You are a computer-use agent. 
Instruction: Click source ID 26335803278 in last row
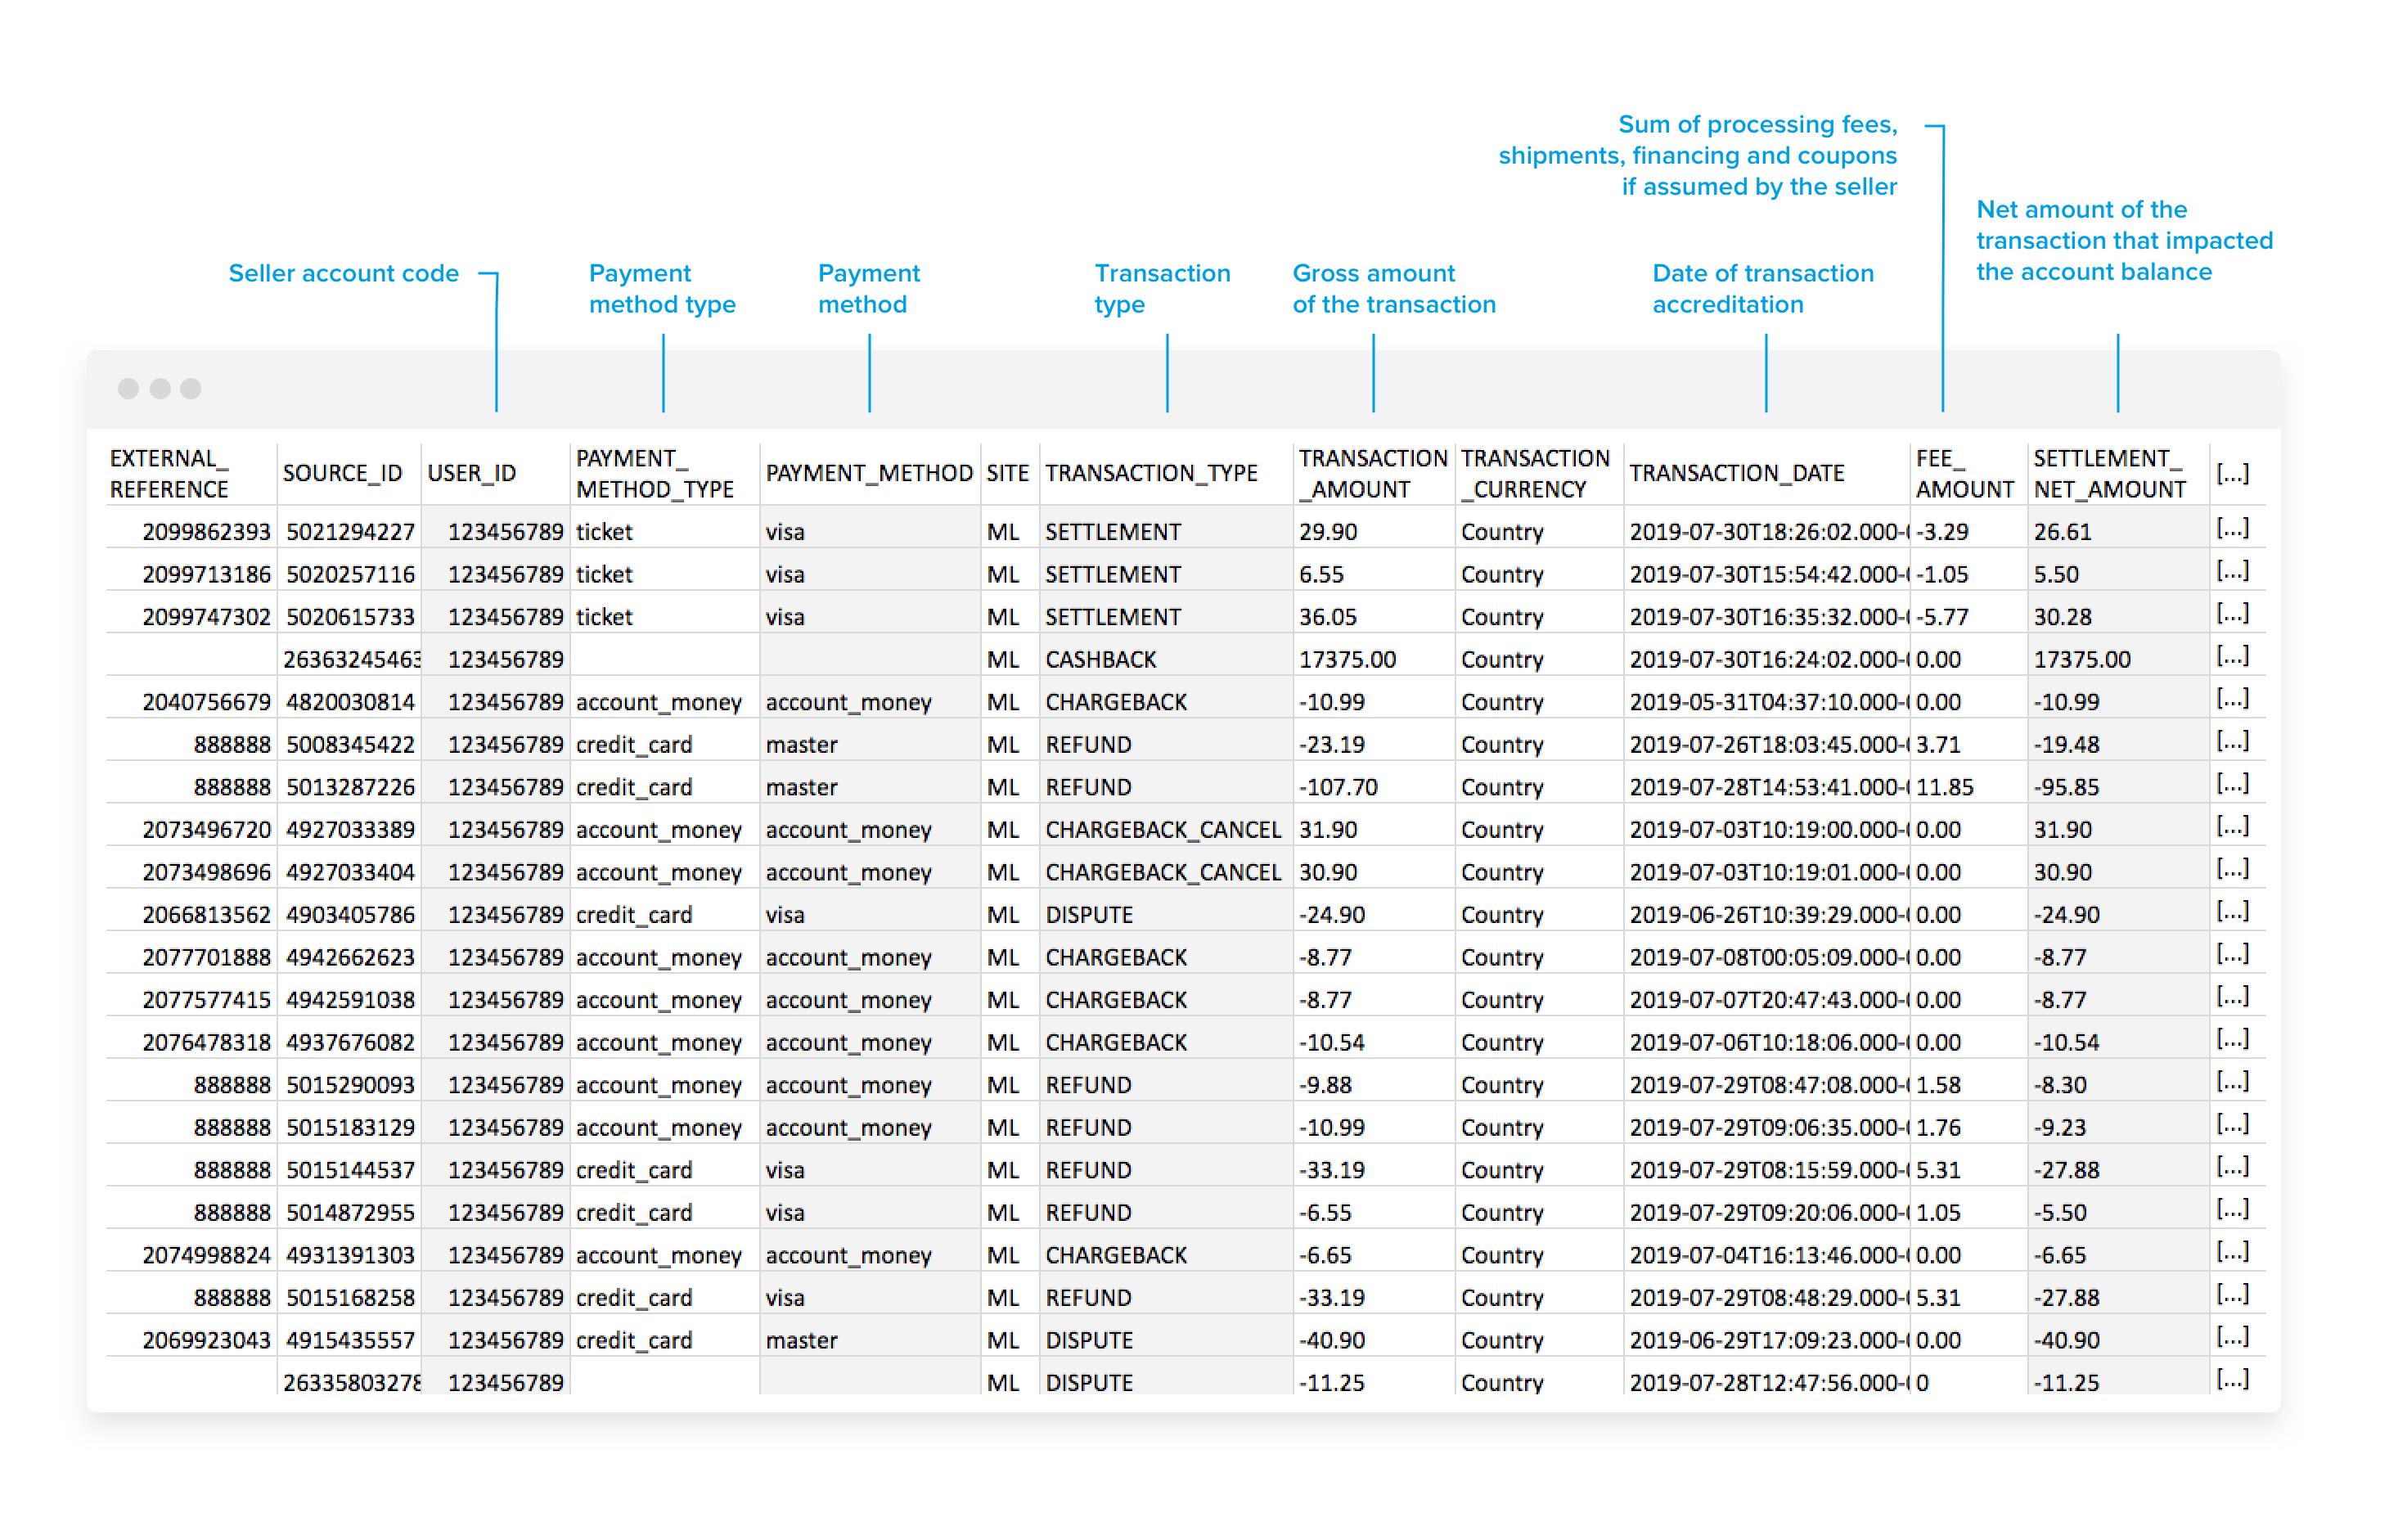(351, 1383)
